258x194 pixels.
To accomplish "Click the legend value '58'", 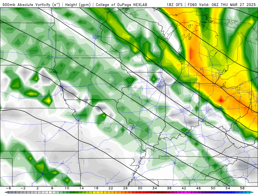I will click(242, 188).
